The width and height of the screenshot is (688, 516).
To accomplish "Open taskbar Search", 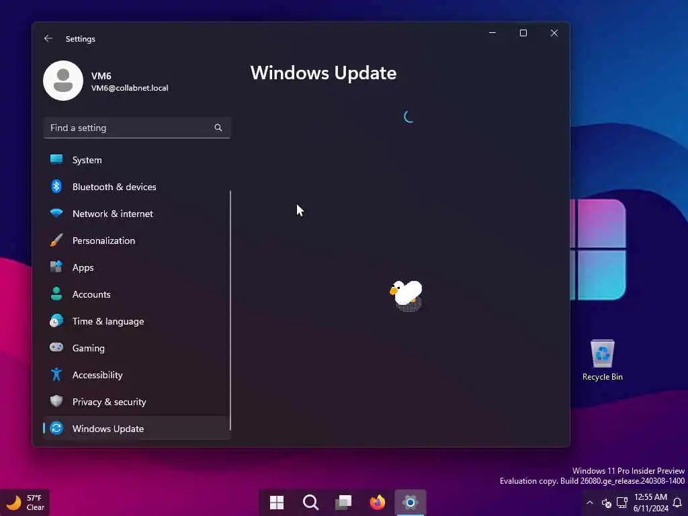I will point(310,503).
